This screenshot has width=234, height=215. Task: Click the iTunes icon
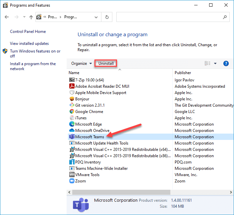tap(72, 118)
